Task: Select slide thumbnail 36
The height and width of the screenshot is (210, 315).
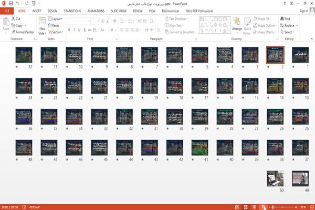Action: [24, 117]
